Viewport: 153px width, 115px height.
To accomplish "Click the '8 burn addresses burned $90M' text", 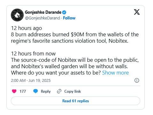I will click(48, 34).
